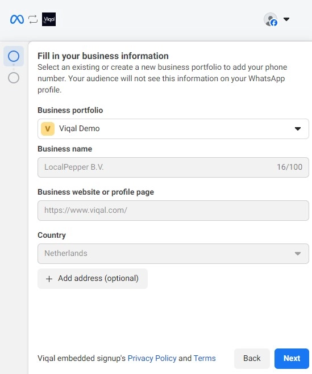The width and height of the screenshot is (312, 374).
Task: Open the Privacy Policy link
Action: click(x=152, y=358)
